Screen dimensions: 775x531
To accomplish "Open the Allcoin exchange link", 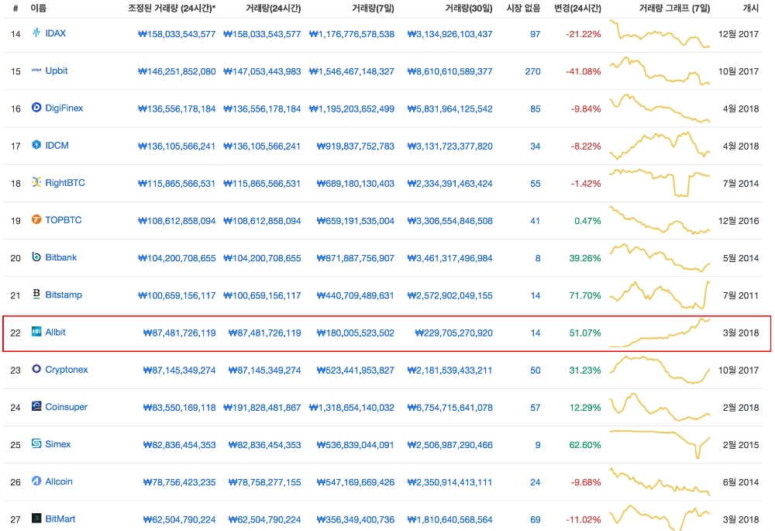I will [x=59, y=481].
